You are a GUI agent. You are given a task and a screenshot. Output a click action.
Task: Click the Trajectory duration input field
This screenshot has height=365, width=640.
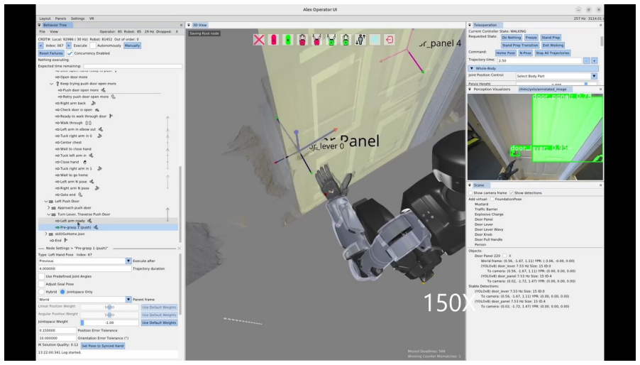[x=84, y=268]
